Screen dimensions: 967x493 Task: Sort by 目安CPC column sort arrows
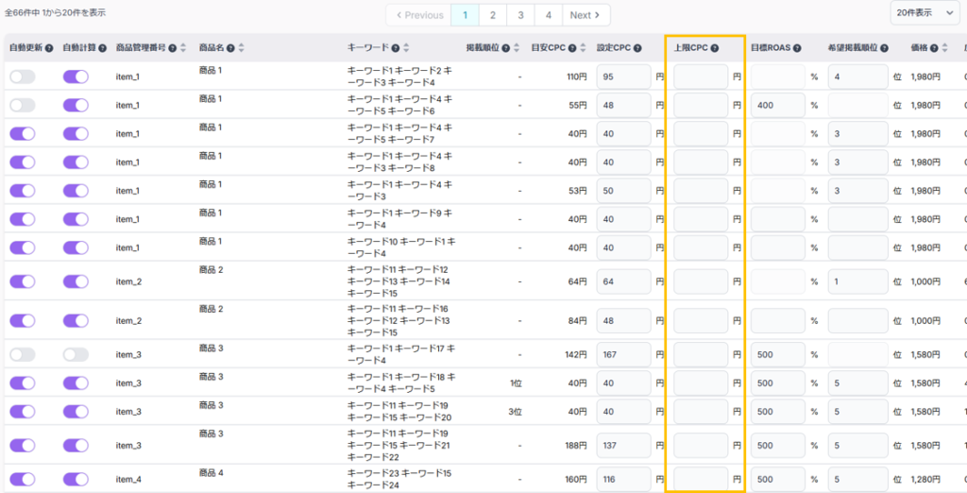(x=585, y=48)
